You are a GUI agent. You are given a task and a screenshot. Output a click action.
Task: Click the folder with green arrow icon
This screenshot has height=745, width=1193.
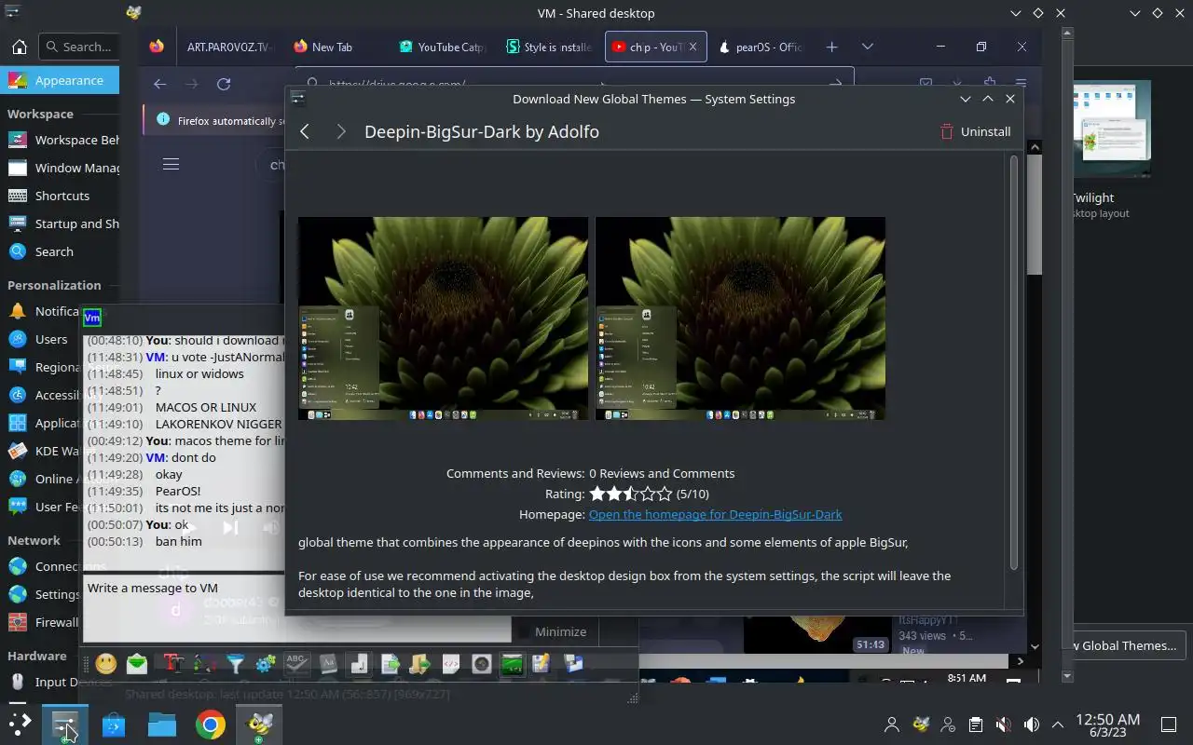point(419,664)
